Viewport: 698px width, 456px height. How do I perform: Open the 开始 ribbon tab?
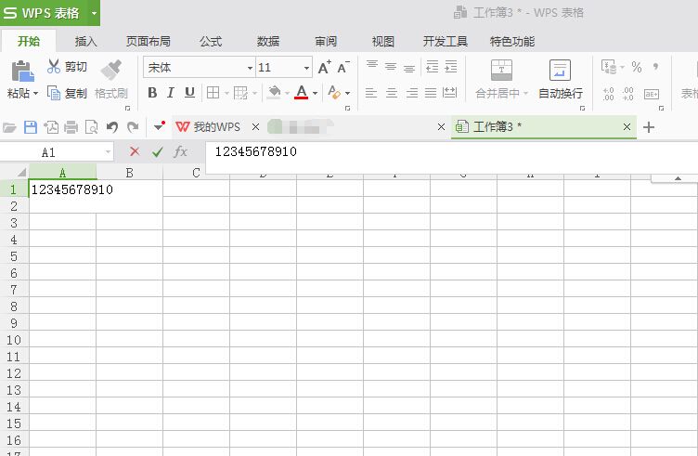pos(29,42)
